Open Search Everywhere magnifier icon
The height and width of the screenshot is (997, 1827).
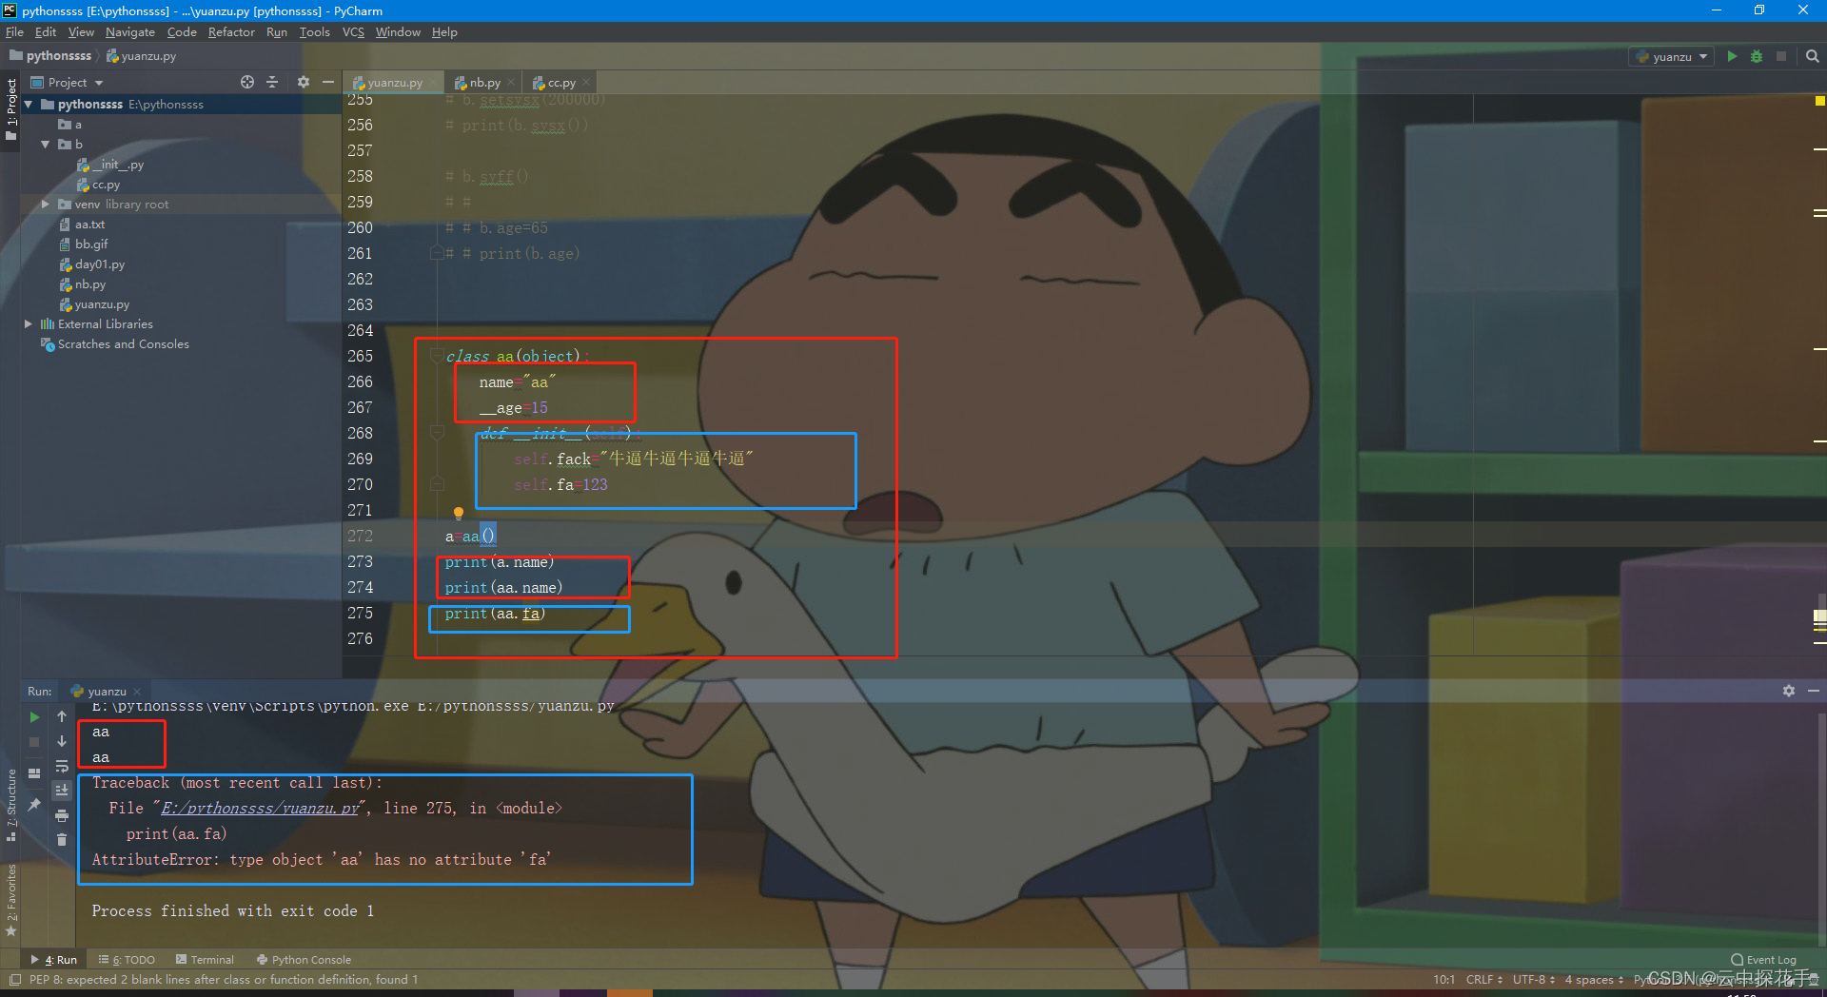pyautogui.click(x=1813, y=56)
